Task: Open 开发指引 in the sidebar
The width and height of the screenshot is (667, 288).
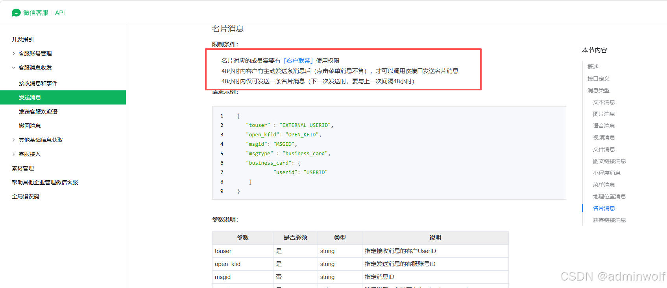Action: point(23,39)
